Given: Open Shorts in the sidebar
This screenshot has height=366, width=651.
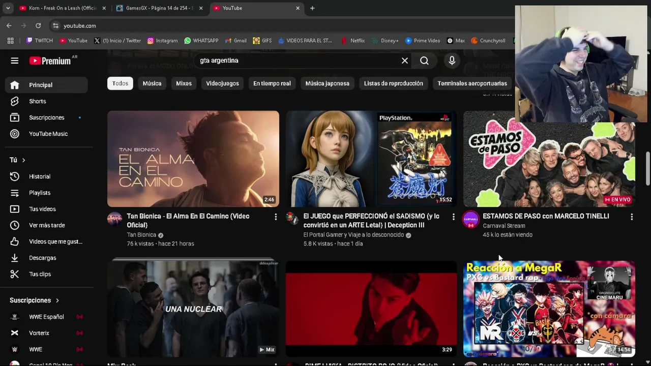Looking at the screenshot, I should click(x=46, y=101).
